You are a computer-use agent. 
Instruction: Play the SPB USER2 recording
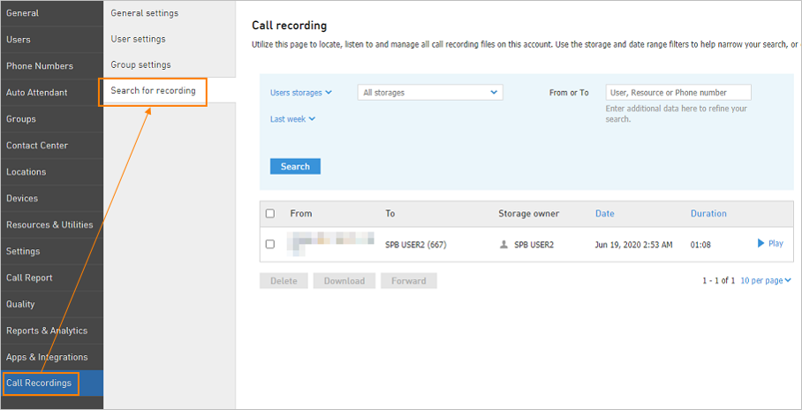tap(770, 244)
